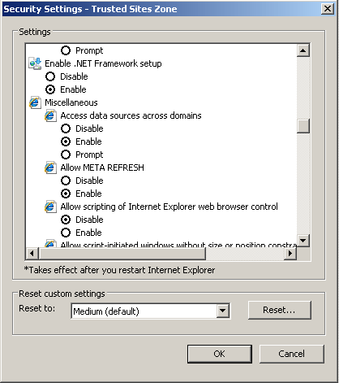The height and width of the screenshot is (383, 339).
Task: Click the horizontal scrollbar left arrow
Action: tap(32, 254)
